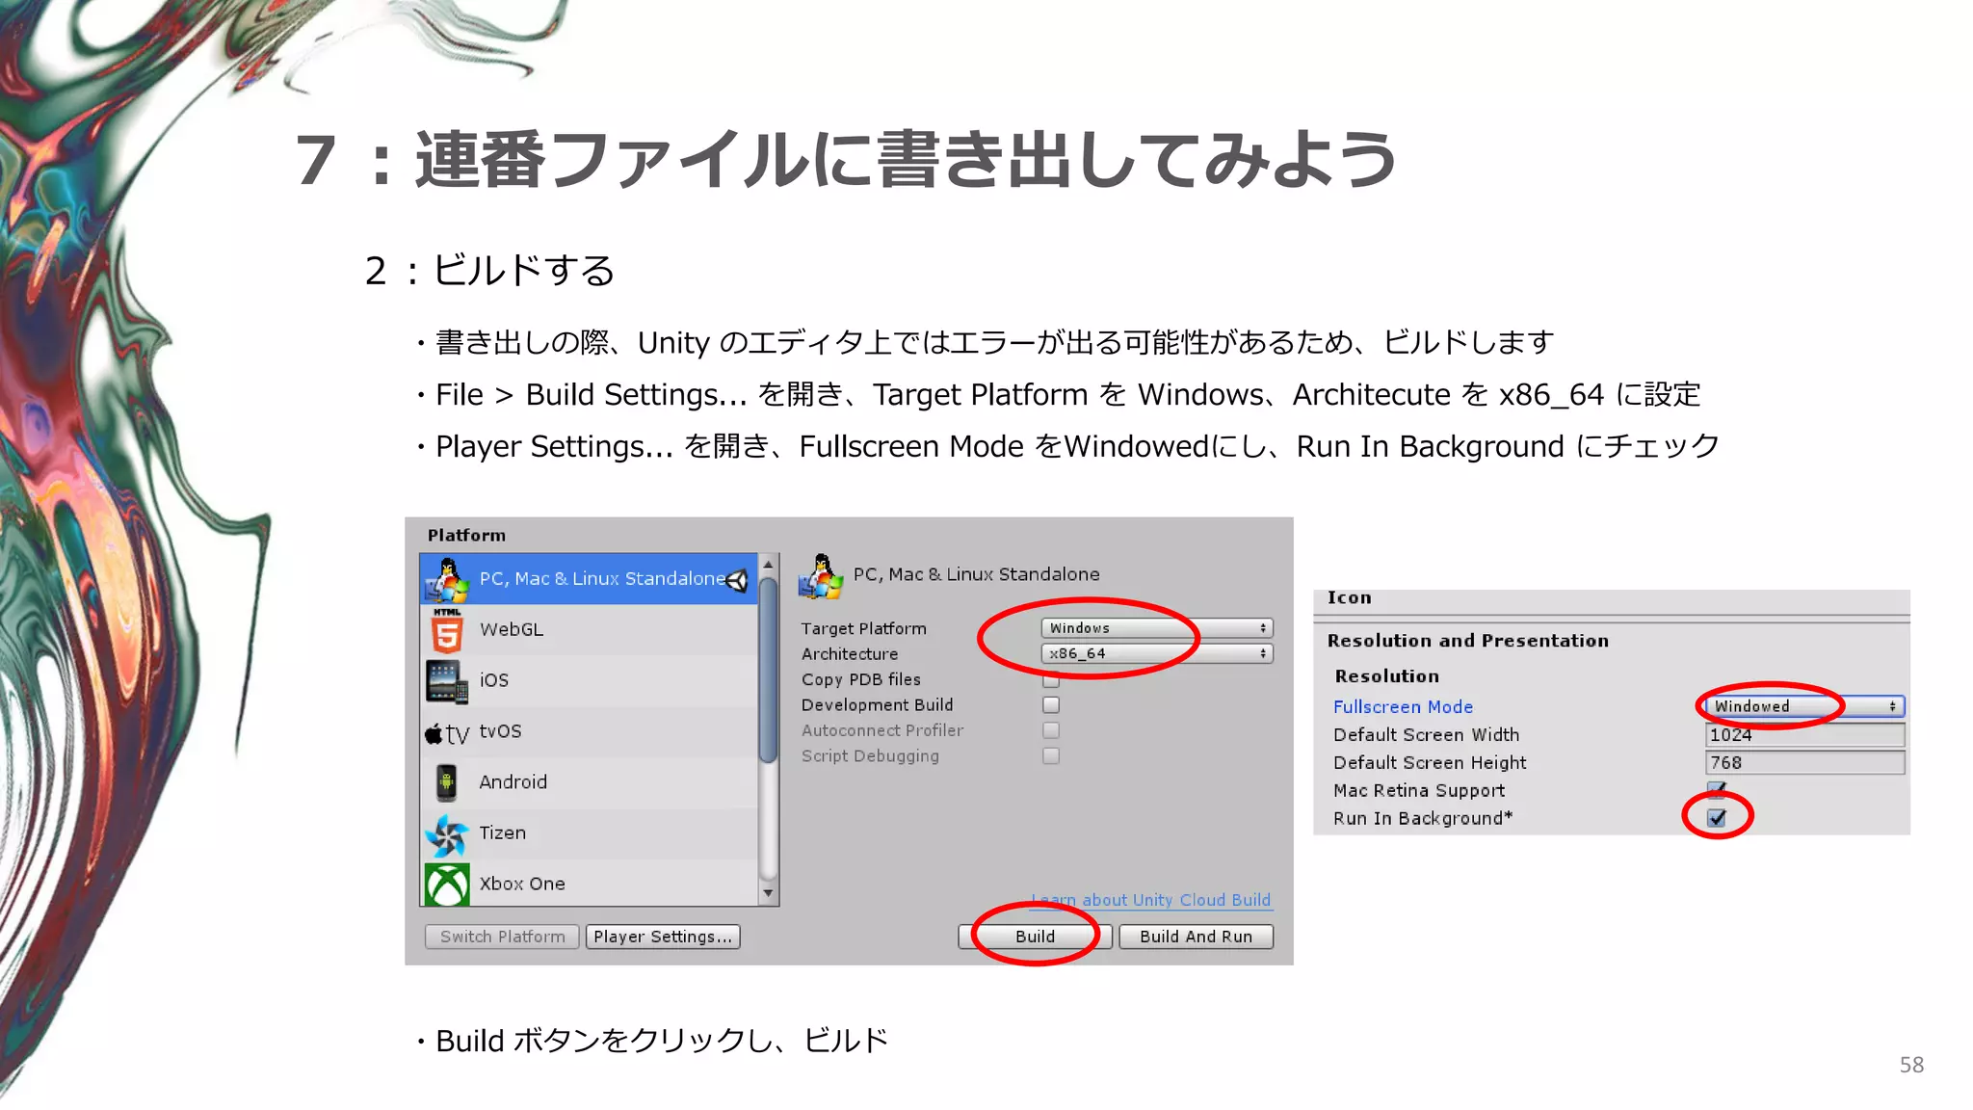The width and height of the screenshot is (1973, 1110).
Task: Toggle the Run In Background checkbox
Action: pyautogui.click(x=1717, y=818)
